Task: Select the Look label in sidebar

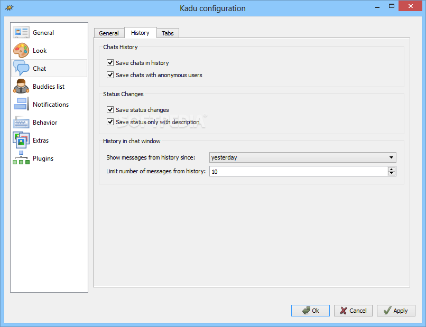Action: tap(40, 51)
